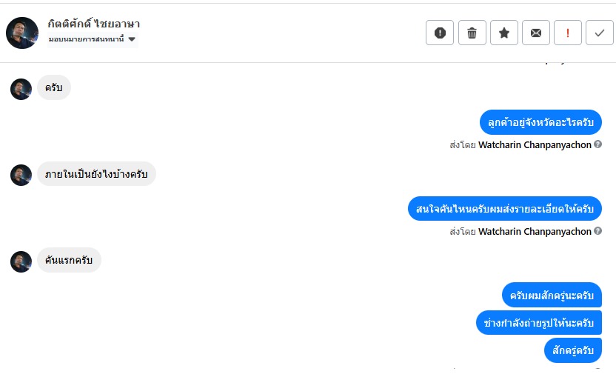The width and height of the screenshot is (616, 377).
Task: Click avatar beside ภายในเป็นยังไงบ้างครับ message
Action: [x=21, y=175]
